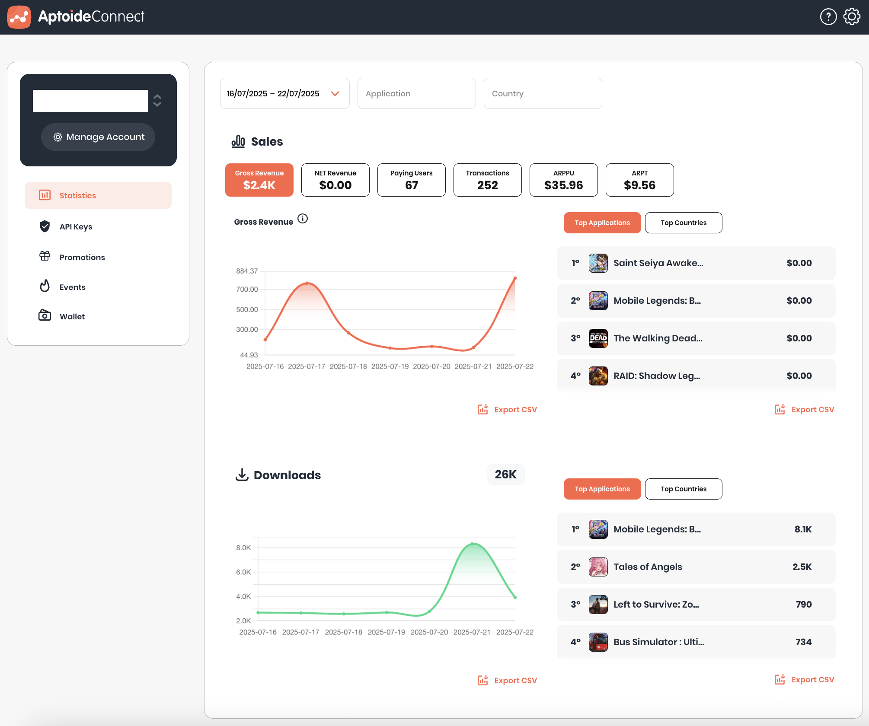
Task: Switch to Top Countries tab in Downloads
Action: click(684, 489)
